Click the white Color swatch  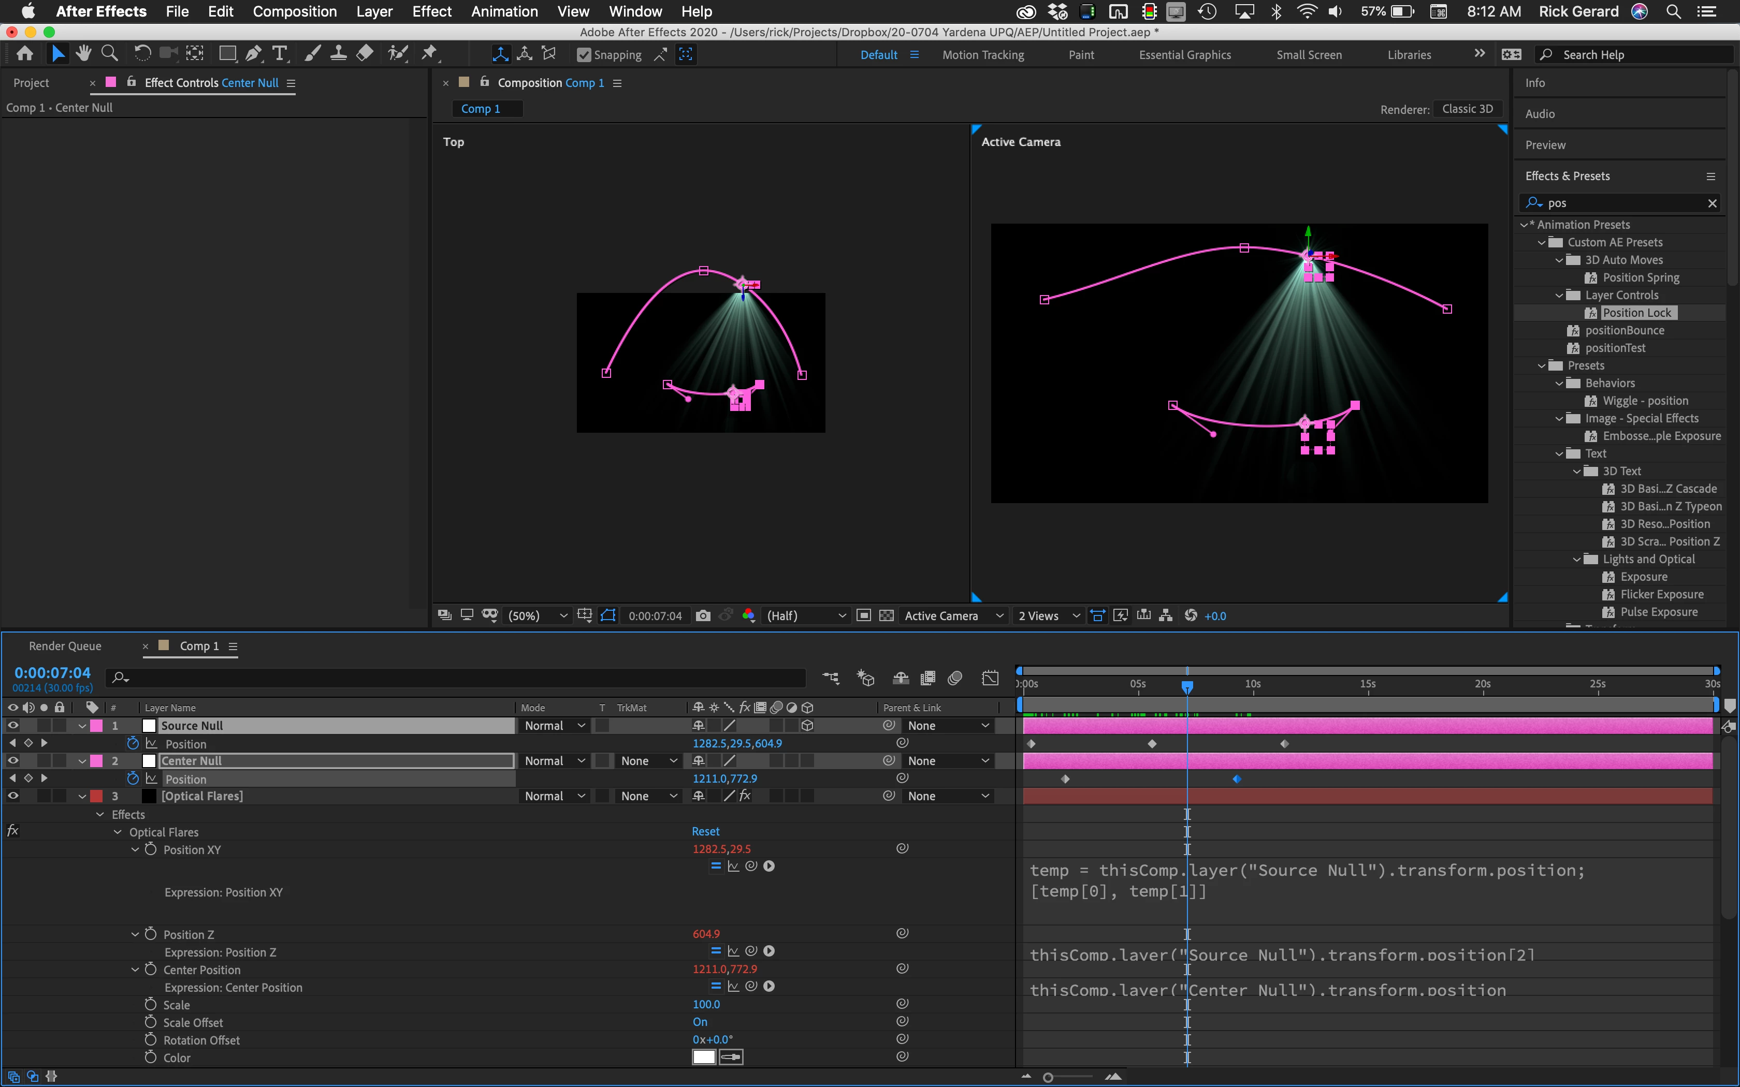[x=703, y=1057]
